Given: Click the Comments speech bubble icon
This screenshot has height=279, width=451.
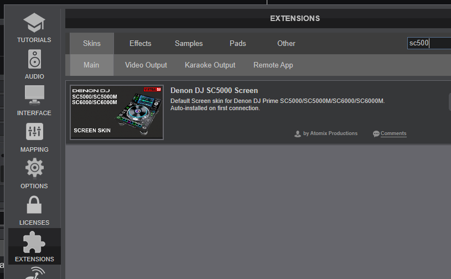Looking at the screenshot, I should [376, 134].
